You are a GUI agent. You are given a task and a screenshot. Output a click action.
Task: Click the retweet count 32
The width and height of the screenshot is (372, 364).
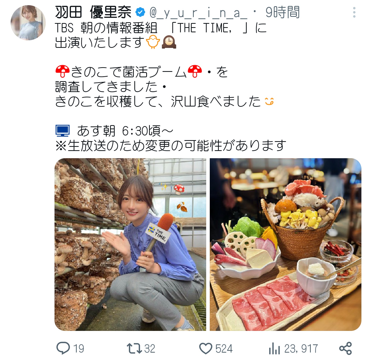click(150, 348)
